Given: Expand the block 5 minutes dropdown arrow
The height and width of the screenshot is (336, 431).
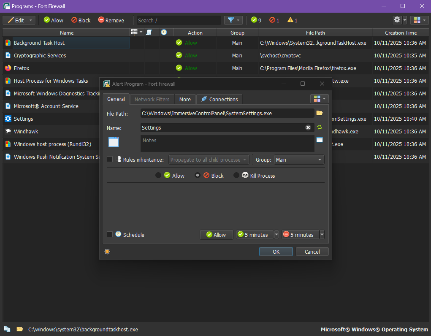Looking at the screenshot, I should (322, 235).
